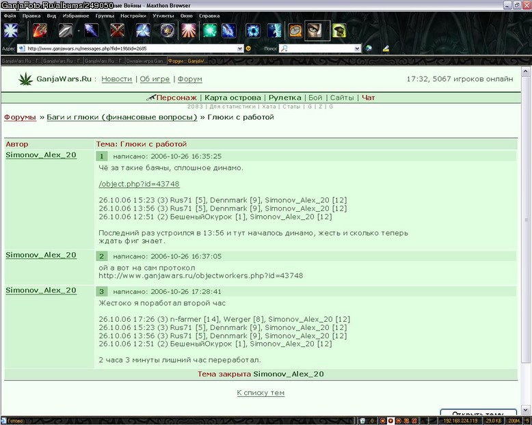
Task: Open the Новости link in header
Action: (x=117, y=79)
